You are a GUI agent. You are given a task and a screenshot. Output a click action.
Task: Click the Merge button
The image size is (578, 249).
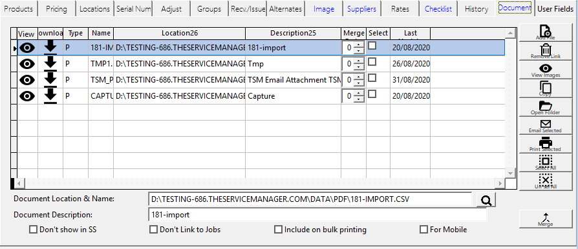545,219
